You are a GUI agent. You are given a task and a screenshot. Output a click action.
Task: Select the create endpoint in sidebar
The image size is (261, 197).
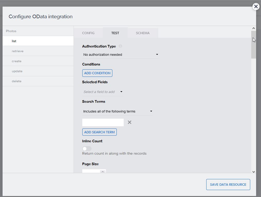pyautogui.click(x=16, y=61)
